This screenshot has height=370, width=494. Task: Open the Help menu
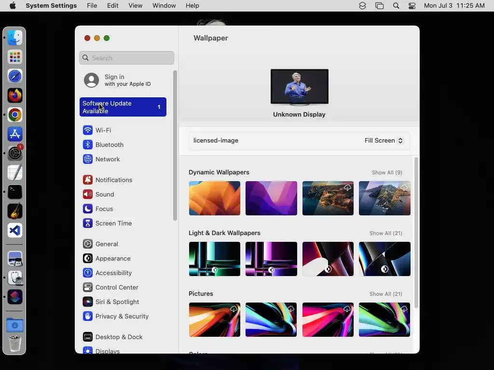coord(192,6)
